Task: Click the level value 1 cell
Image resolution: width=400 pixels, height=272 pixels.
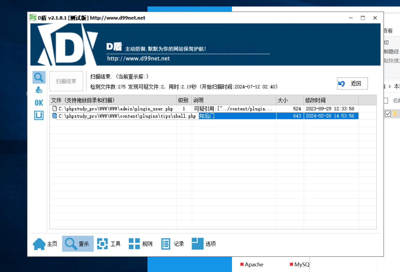Action: pos(184,109)
